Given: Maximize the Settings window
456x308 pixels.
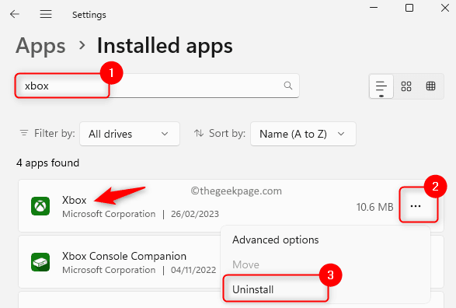Looking at the screenshot, I should click(409, 8).
